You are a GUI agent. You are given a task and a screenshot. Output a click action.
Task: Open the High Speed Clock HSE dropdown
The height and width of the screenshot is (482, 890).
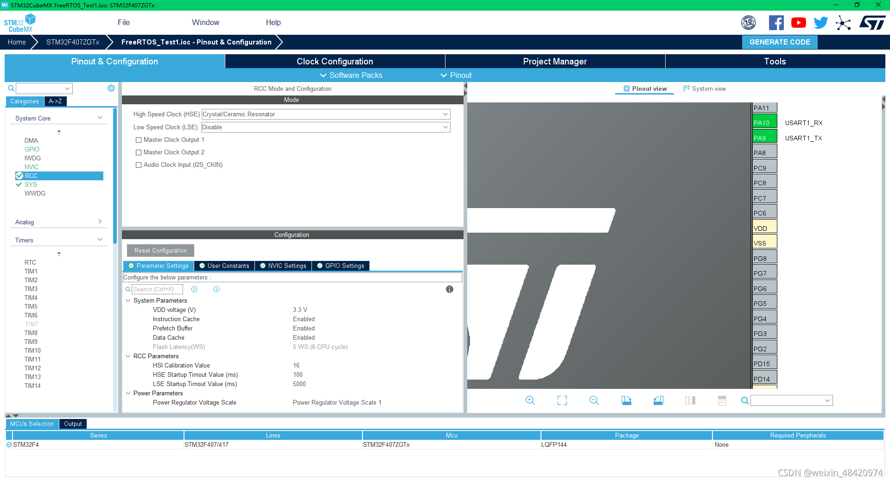point(326,114)
